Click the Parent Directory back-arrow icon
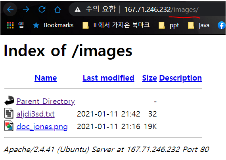 (x=9, y=100)
